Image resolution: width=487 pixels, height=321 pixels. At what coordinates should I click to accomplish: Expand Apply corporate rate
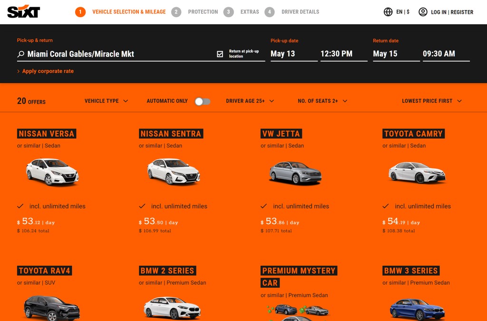pos(45,71)
